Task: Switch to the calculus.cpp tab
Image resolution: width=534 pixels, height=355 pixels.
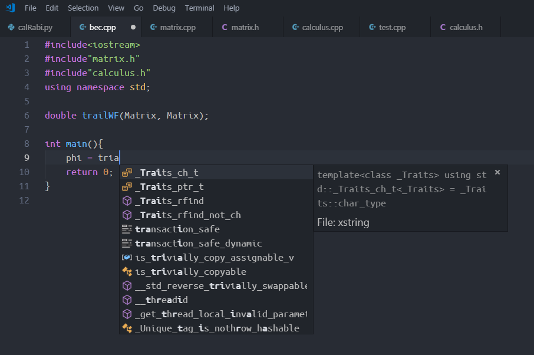Action: pos(321,27)
